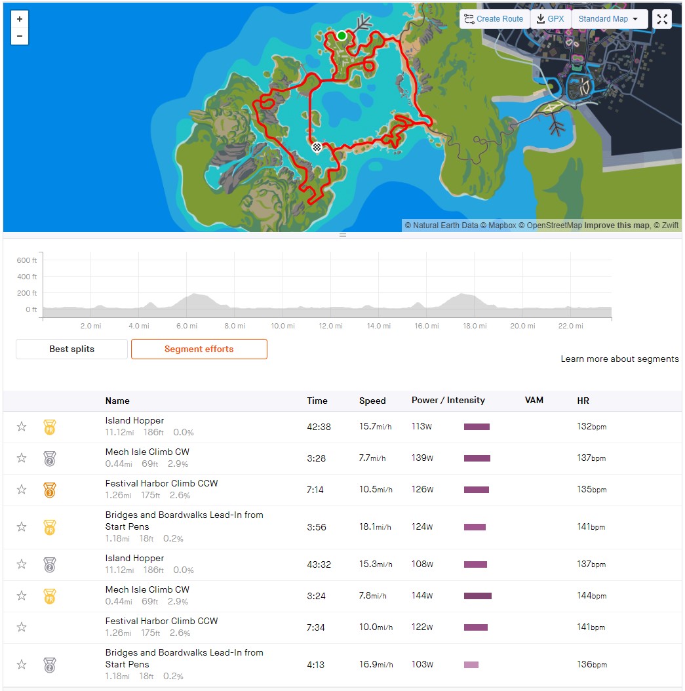Click the 6.0 mi label on elevation chart

187,326
